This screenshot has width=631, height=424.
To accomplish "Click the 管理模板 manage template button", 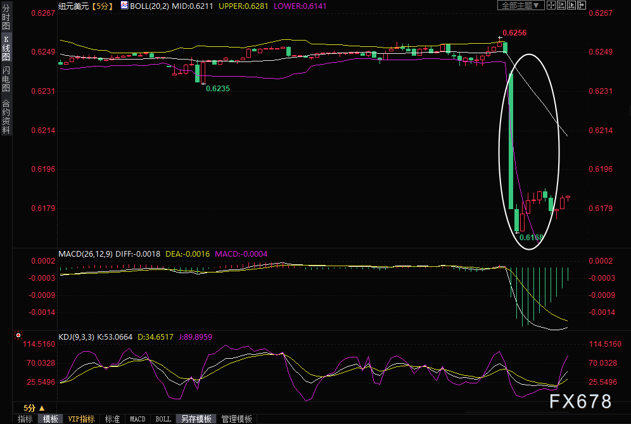I will pyautogui.click(x=236, y=419).
